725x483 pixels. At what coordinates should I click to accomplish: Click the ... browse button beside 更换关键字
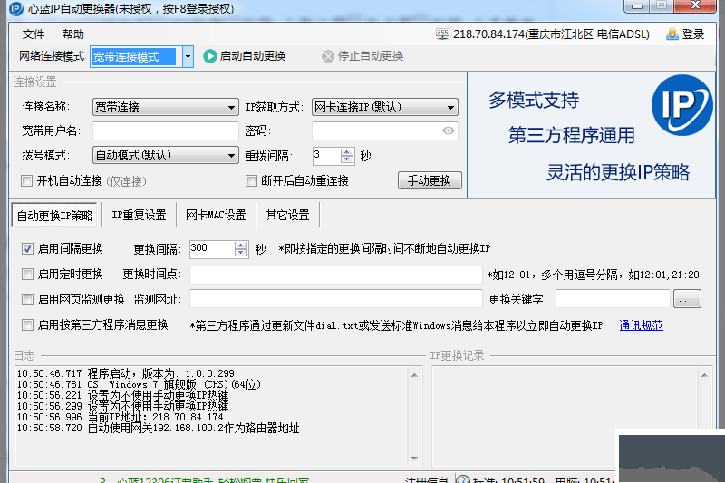coord(687,299)
